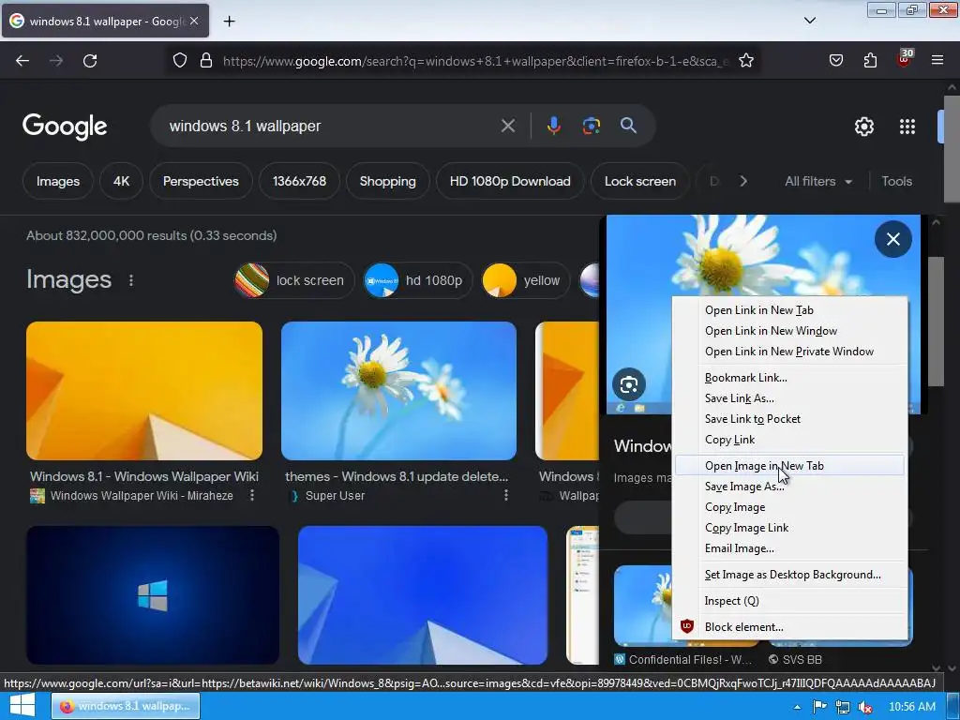This screenshot has height=720, width=960.
Task: Select the Lock screen filter chip
Action: 640,181
